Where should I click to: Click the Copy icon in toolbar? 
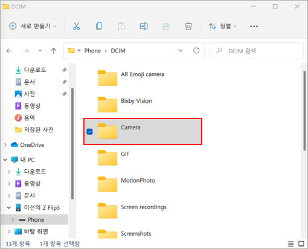99,26
